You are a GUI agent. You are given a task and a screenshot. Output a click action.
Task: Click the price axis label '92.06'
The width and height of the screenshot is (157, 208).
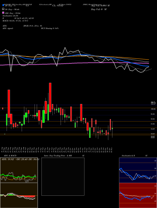[153, 119]
